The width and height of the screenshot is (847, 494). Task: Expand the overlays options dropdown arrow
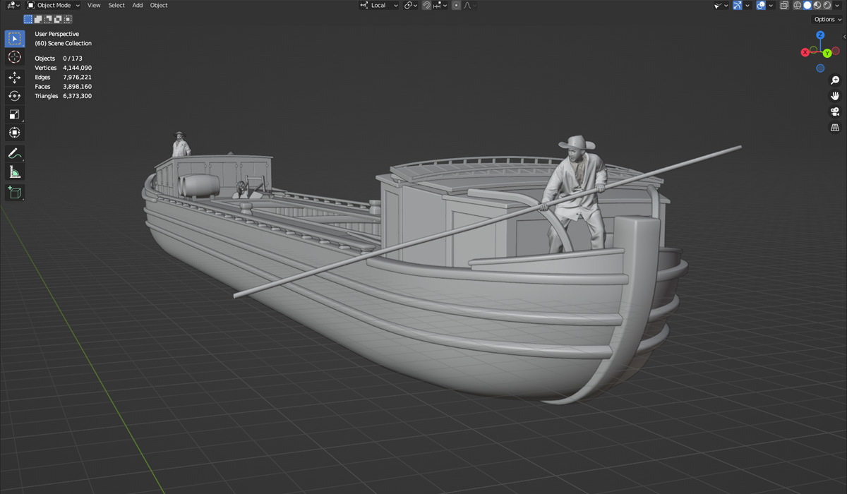[771, 6]
